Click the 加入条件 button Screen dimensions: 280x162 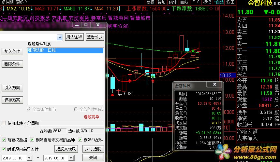[12, 51]
